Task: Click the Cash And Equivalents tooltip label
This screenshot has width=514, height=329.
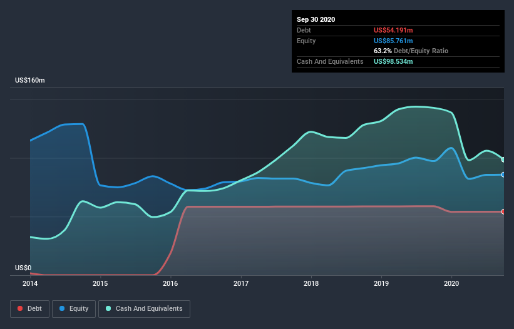Action: pos(330,61)
